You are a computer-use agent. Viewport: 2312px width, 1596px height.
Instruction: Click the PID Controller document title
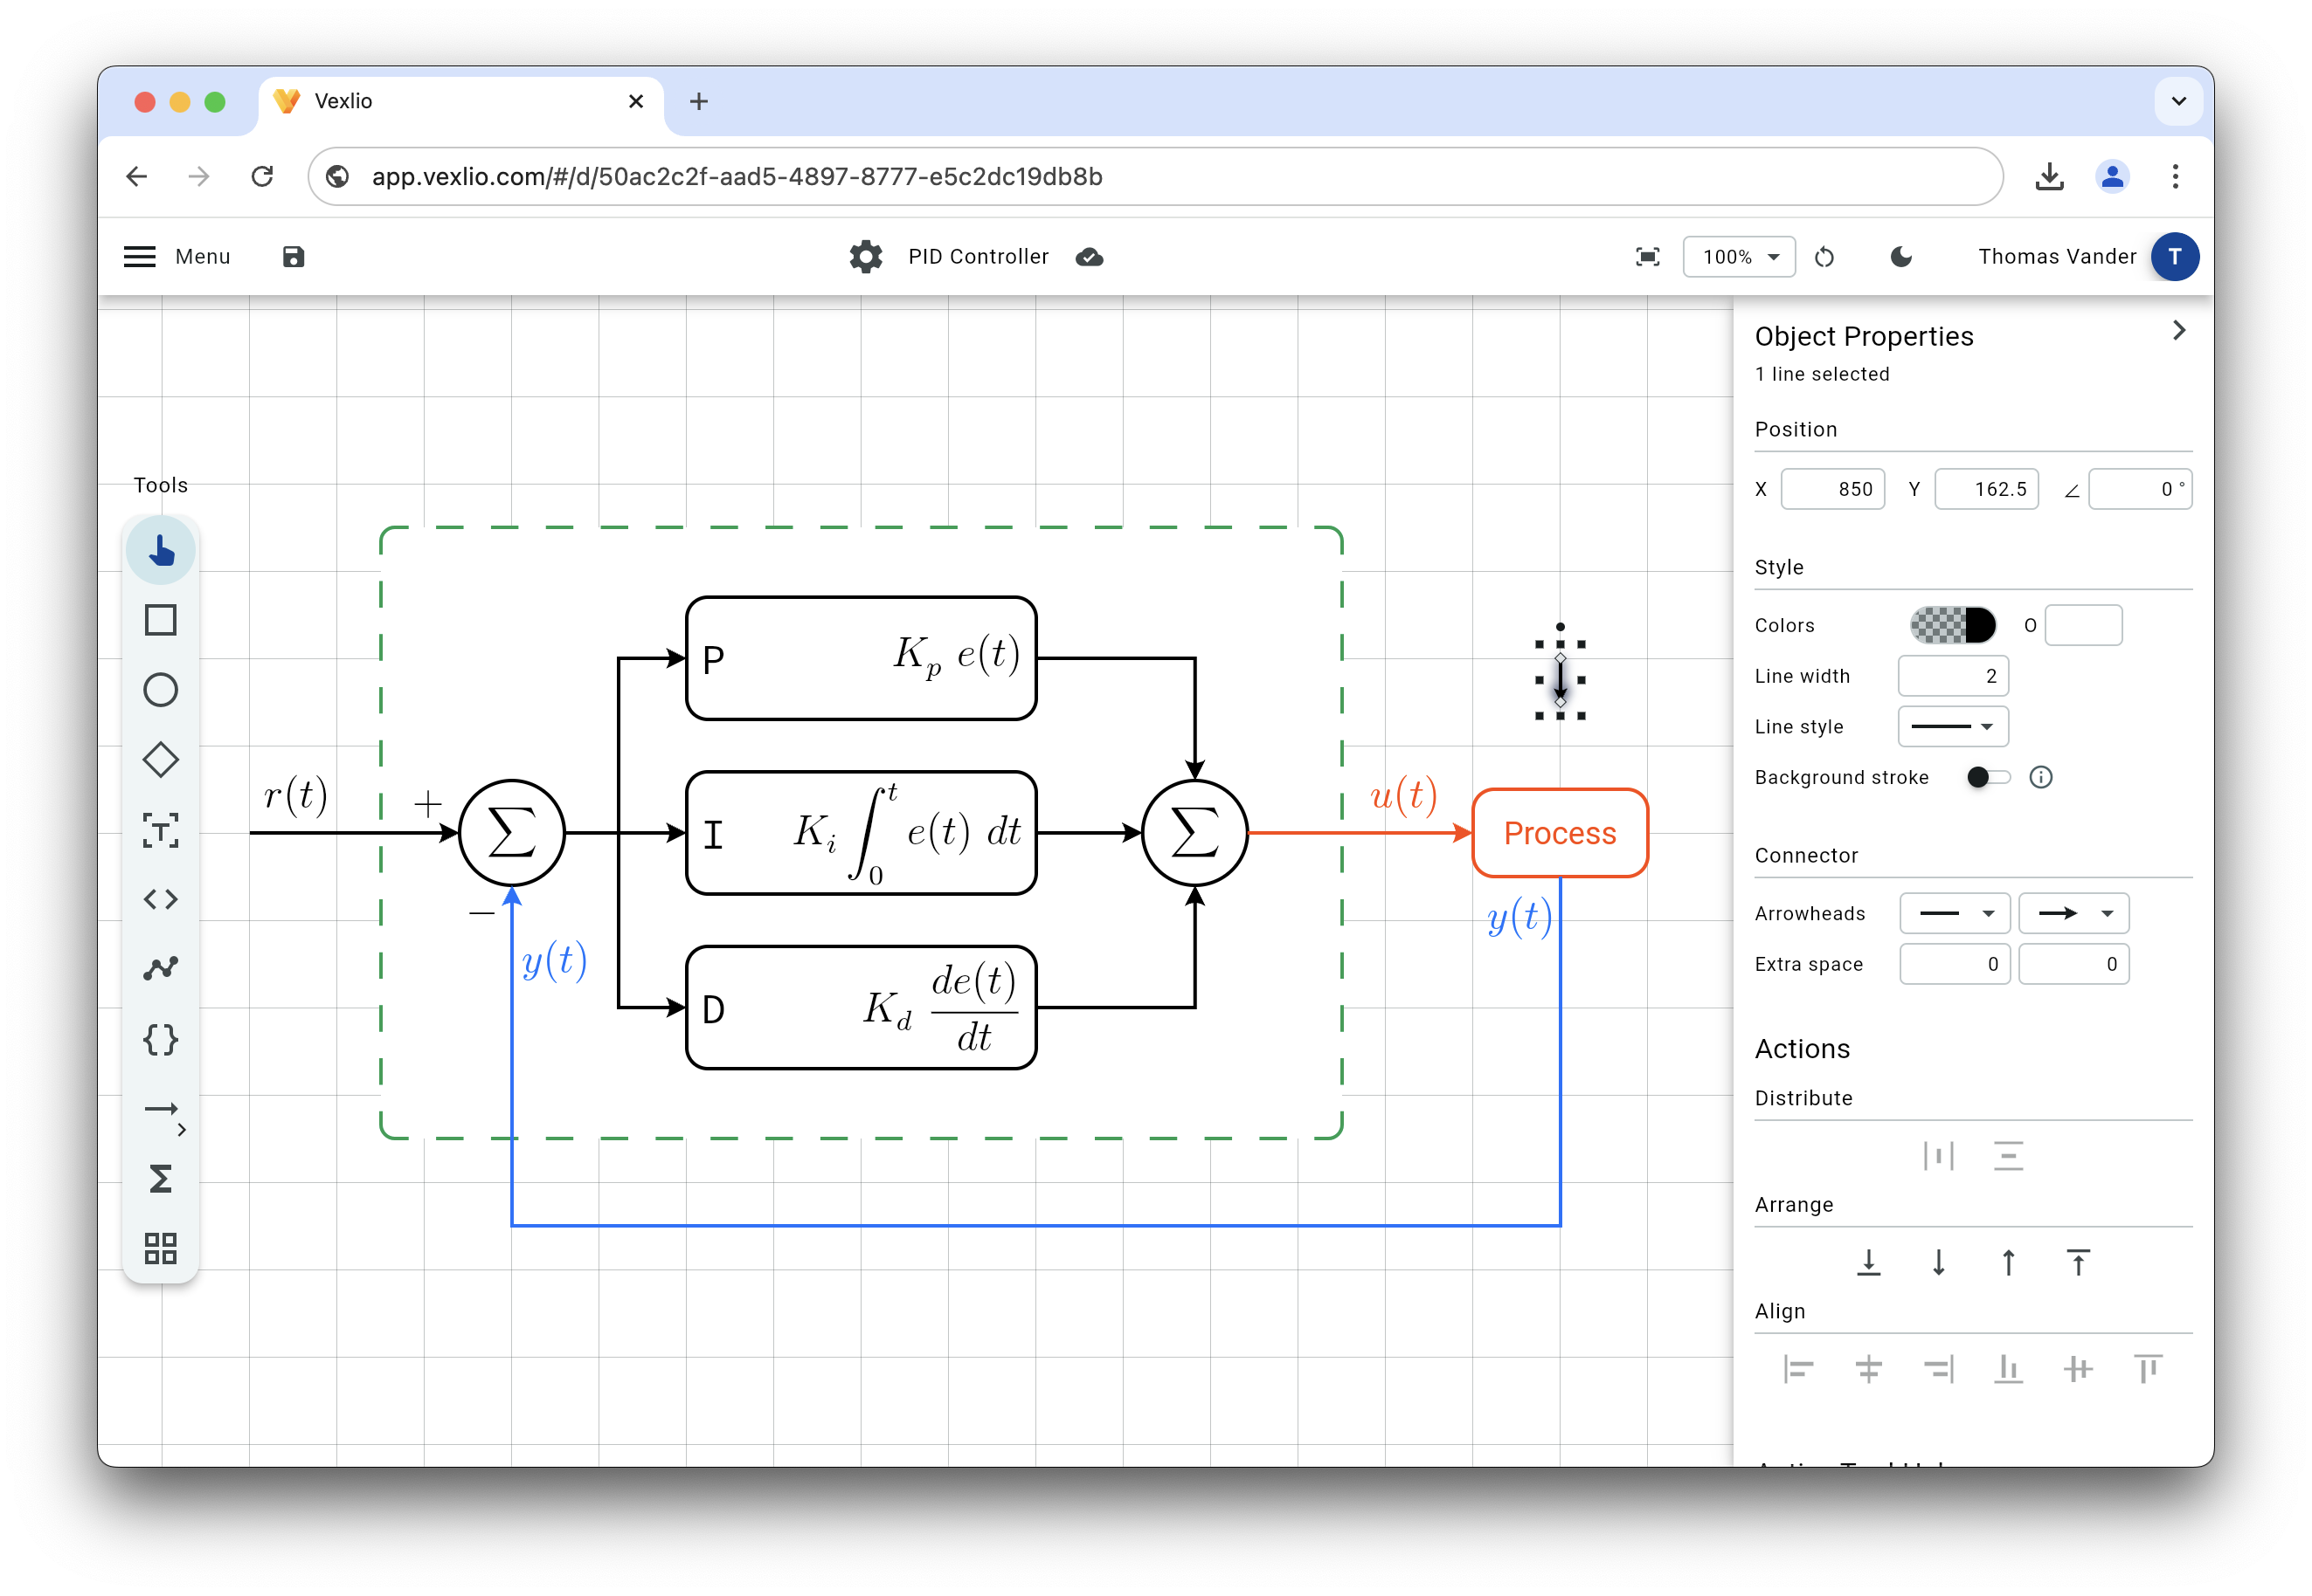point(978,257)
